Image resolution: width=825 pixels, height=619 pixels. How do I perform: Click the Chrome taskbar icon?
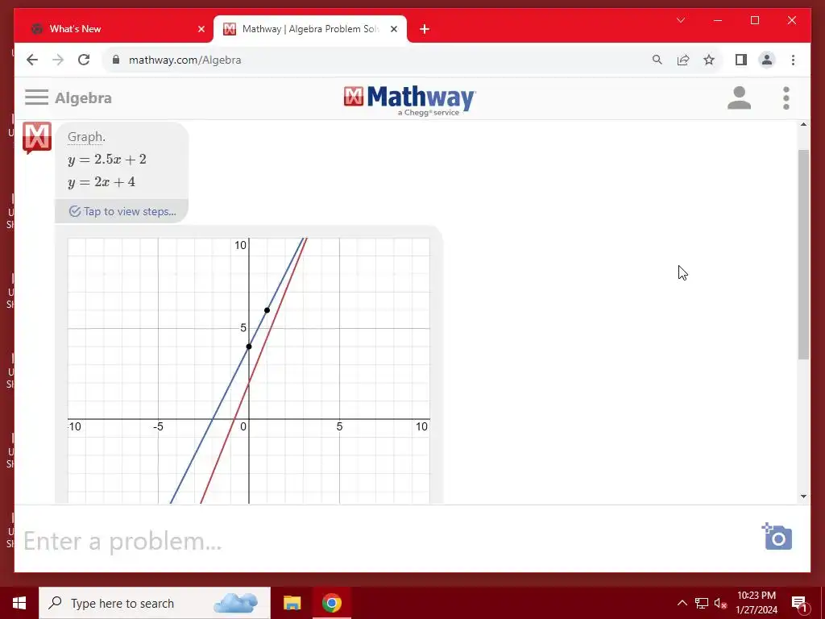(x=331, y=603)
